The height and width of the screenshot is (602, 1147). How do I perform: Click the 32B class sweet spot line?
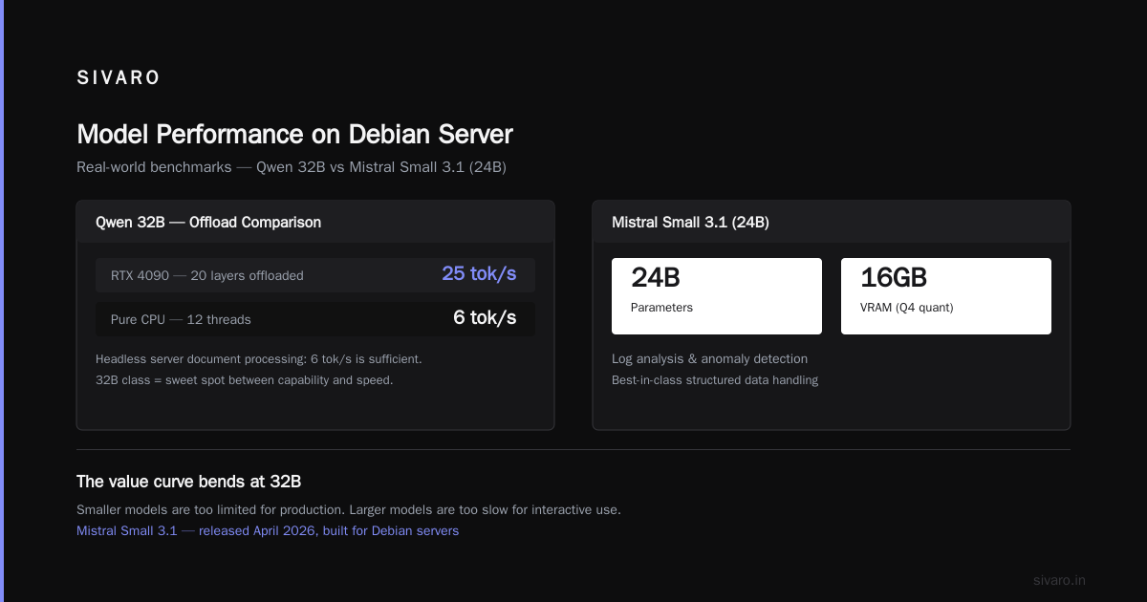(x=245, y=380)
